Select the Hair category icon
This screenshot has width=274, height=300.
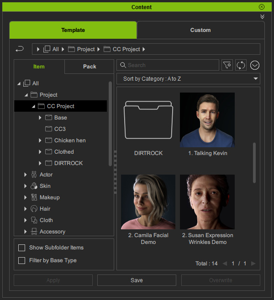pyautogui.click(x=34, y=209)
